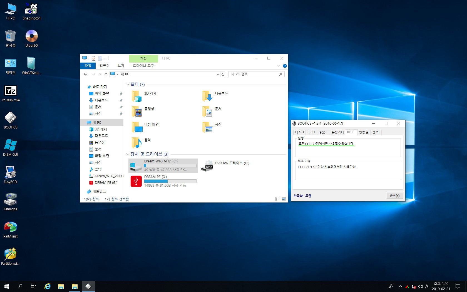467x292 pixels.
Task: Switch to details view button
Action: (278, 199)
